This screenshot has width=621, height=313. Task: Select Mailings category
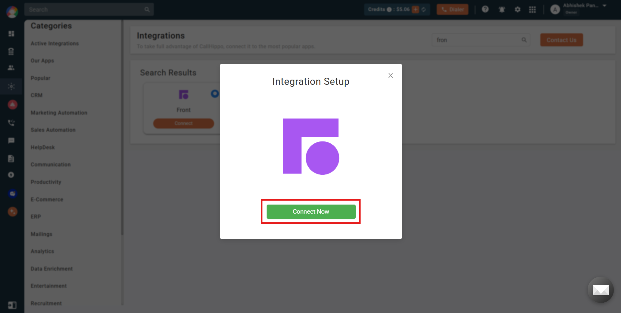(x=41, y=234)
